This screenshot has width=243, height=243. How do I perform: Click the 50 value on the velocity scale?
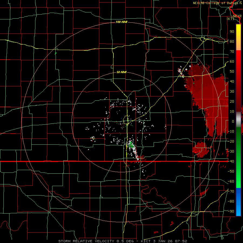[232, 72]
